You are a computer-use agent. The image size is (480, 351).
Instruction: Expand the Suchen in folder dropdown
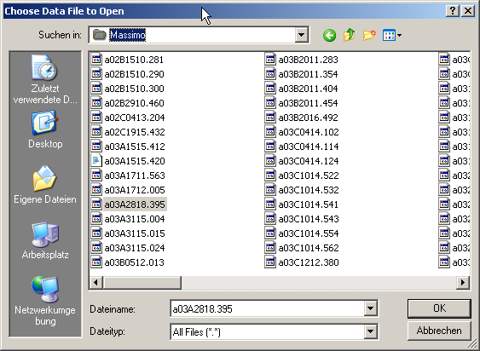pyautogui.click(x=301, y=35)
